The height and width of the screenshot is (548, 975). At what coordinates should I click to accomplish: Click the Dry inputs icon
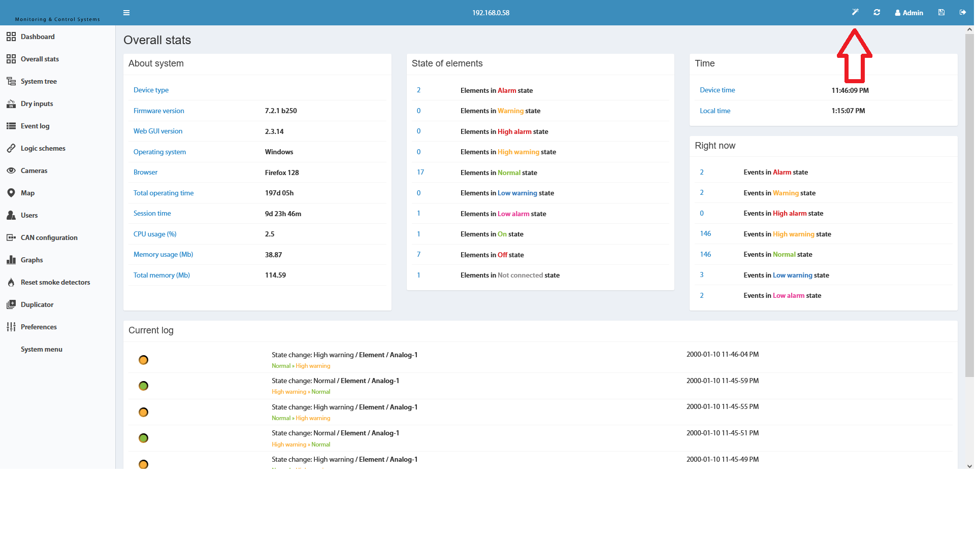click(x=11, y=104)
